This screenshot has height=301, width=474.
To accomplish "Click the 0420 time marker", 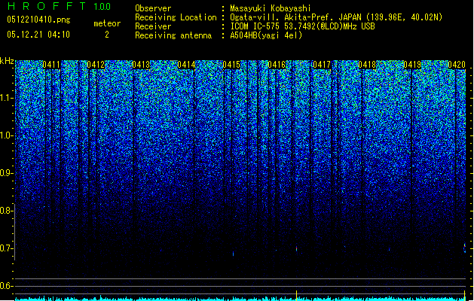I will click(457, 65).
